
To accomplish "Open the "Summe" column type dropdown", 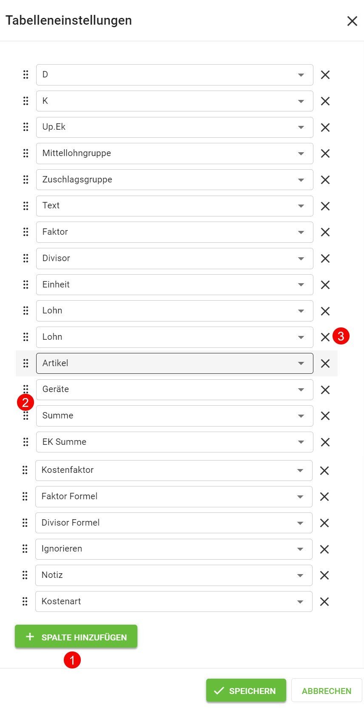I will coord(301,415).
